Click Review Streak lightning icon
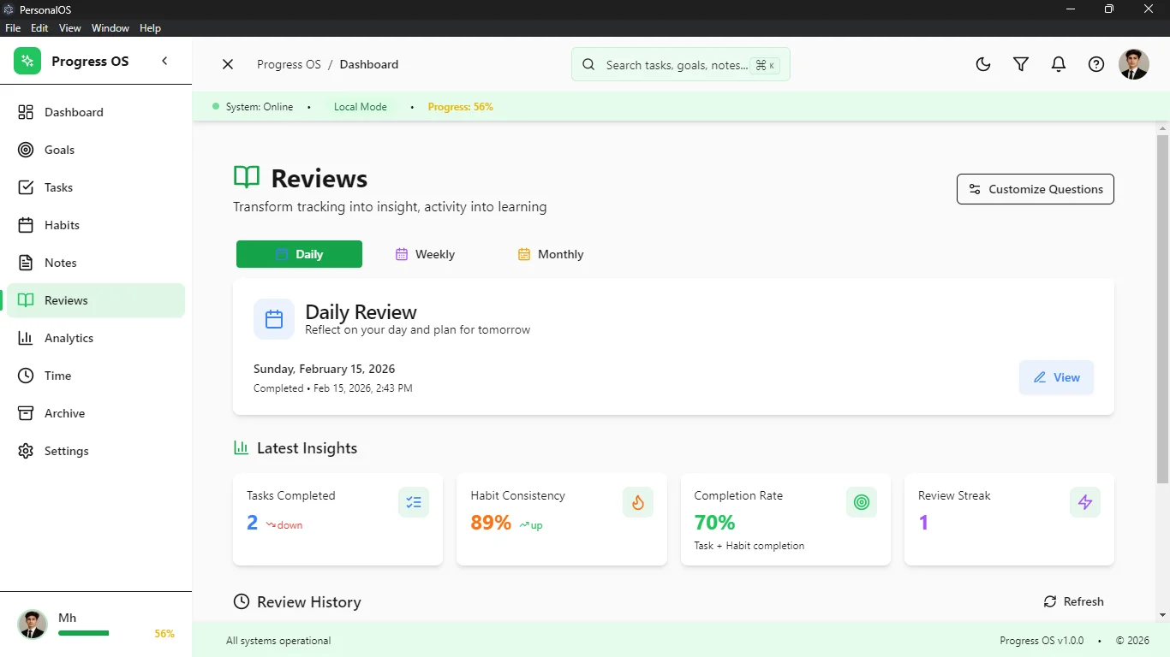This screenshot has height=657, width=1170. coord(1085,502)
